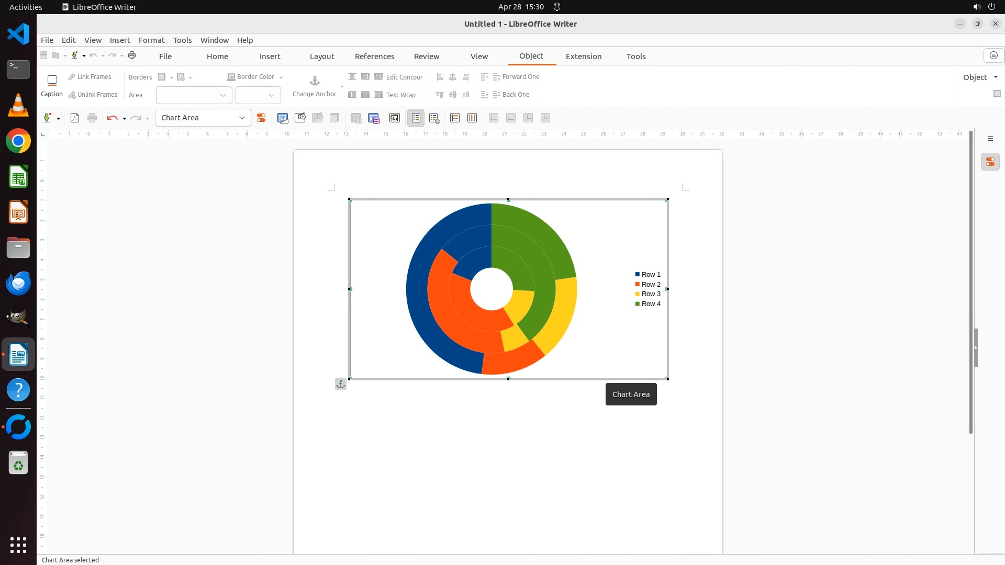This screenshot has width=1005, height=565.
Task: Open LibreOffice Calc from the dock
Action: pos(18,177)
